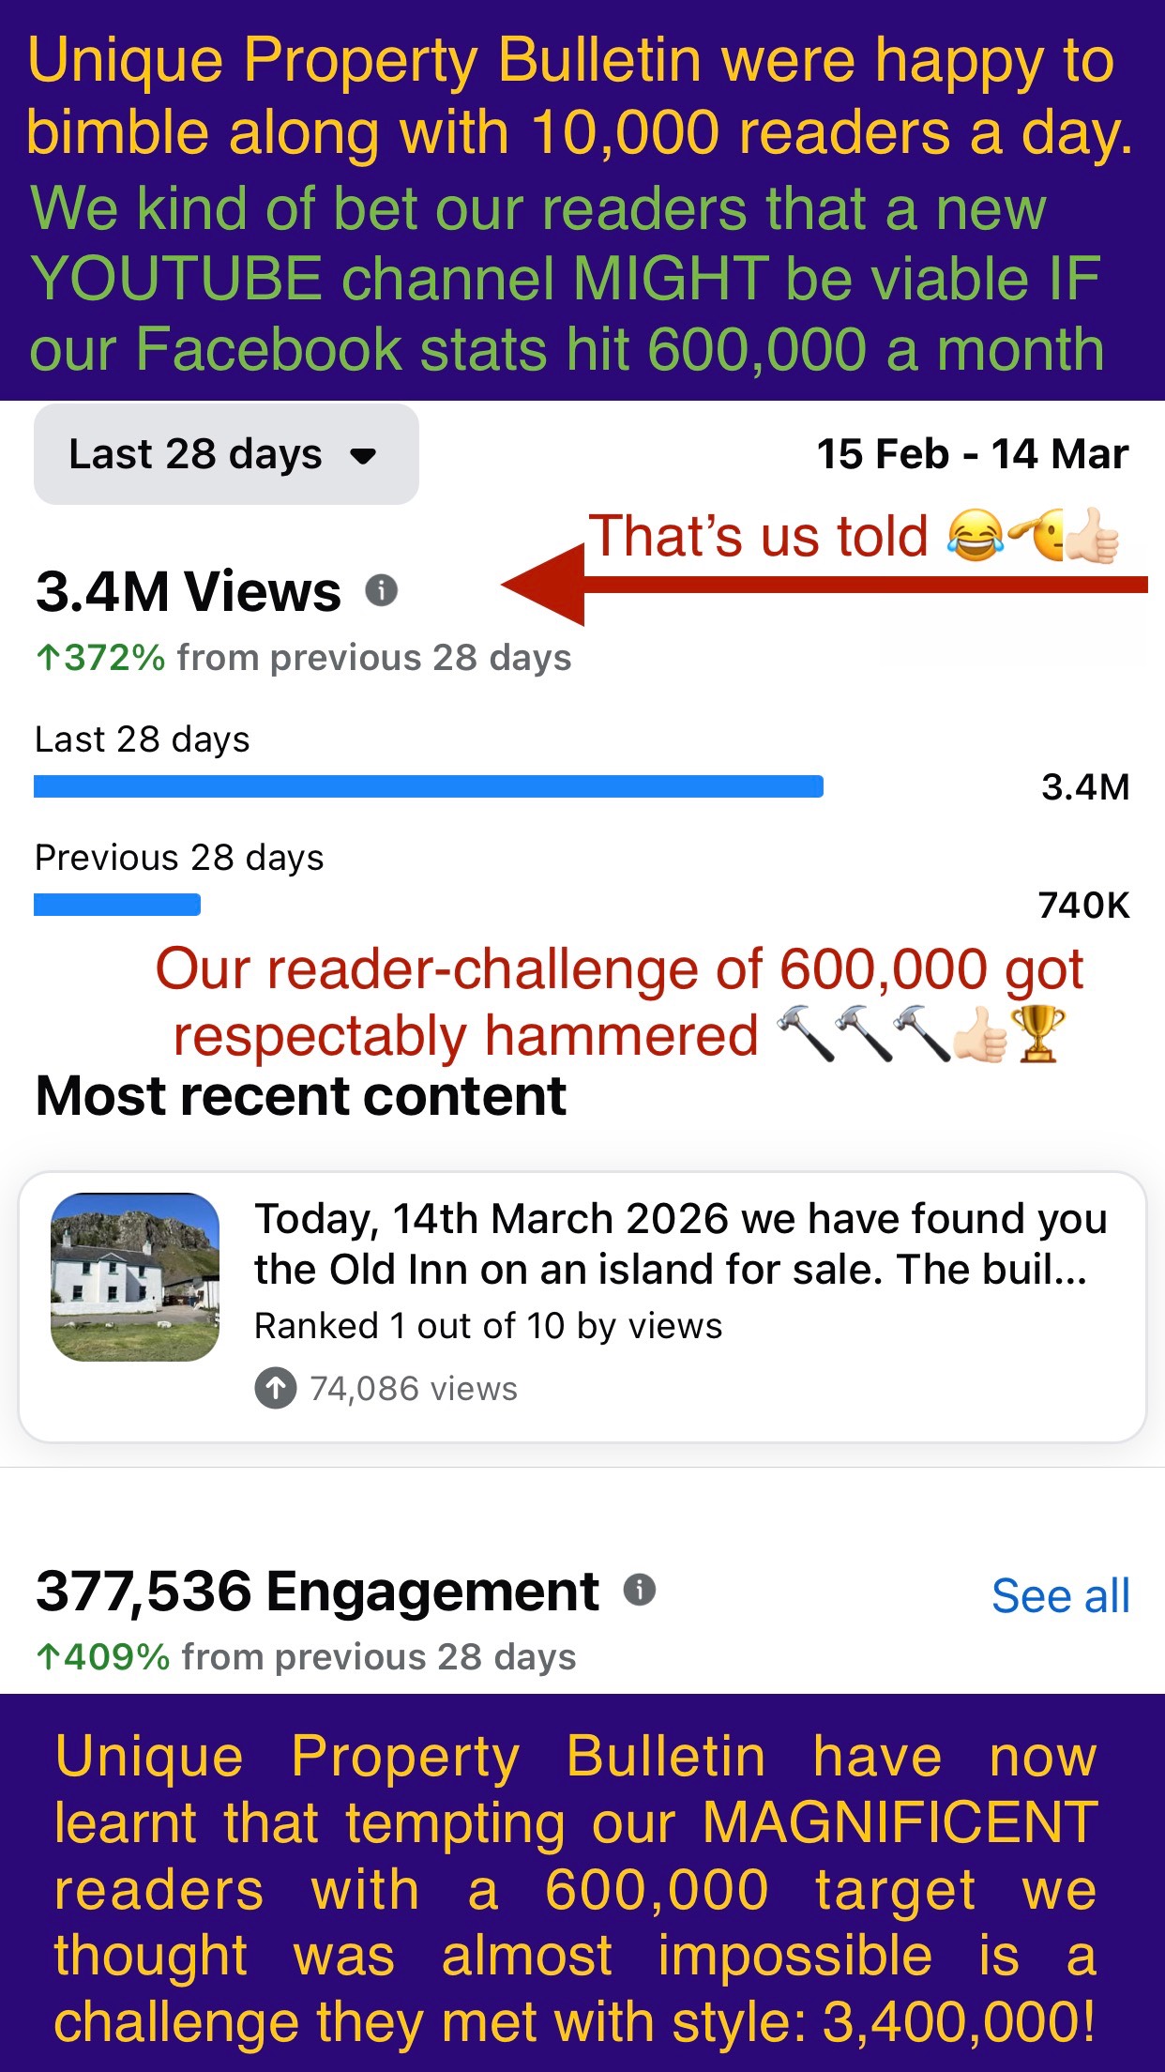Viewport: 1165px width, 2072px height.
Task: Tap the Most recent content heading
Action: pyautogui.click(x=300, y=1096)
